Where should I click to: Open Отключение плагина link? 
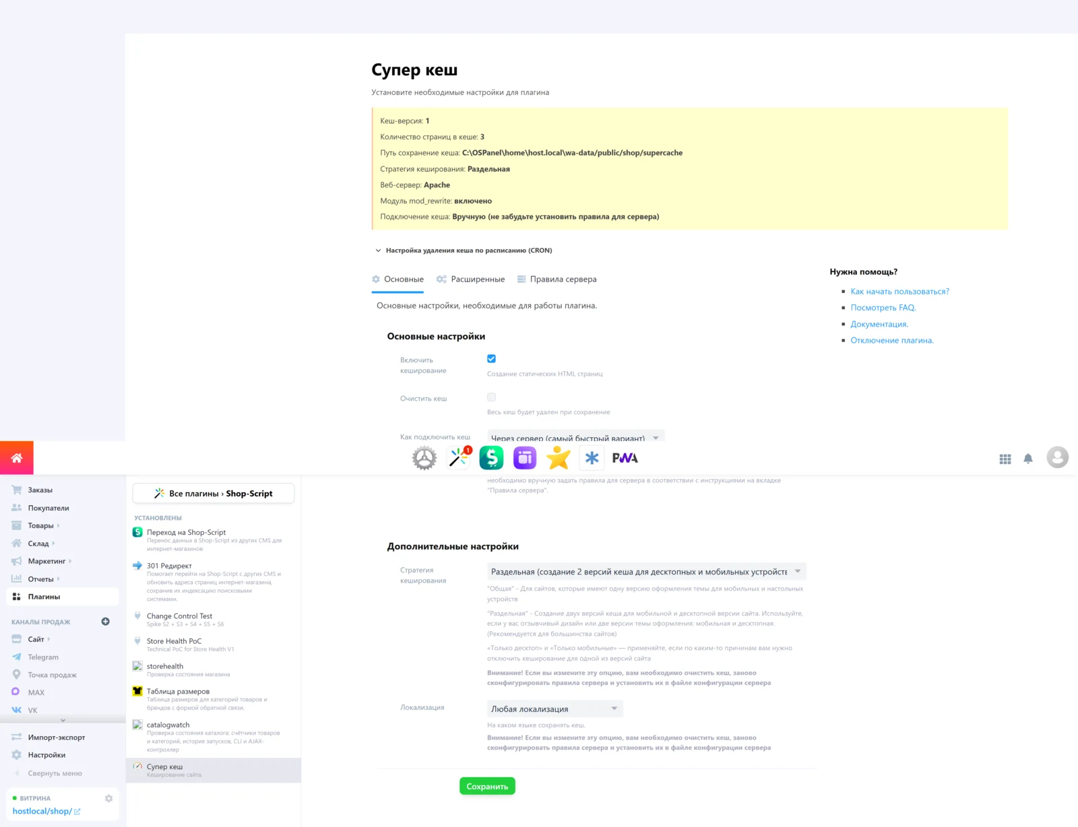coord(892,340)
